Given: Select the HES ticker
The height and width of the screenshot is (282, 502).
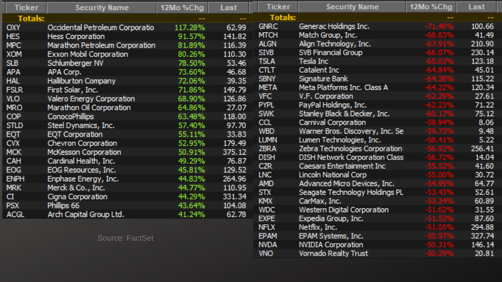Looking at the screenshot, I should tap(13, 36).
